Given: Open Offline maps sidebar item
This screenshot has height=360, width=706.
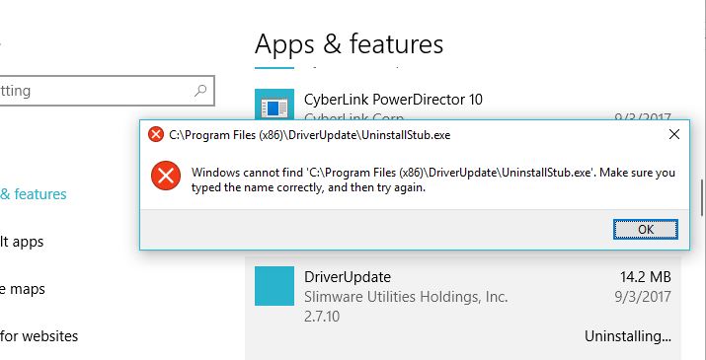Looking at the screenshot, I should point(23,289).
